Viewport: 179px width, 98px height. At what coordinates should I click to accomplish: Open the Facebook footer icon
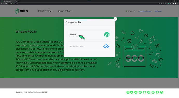click(x=157, y=92)
